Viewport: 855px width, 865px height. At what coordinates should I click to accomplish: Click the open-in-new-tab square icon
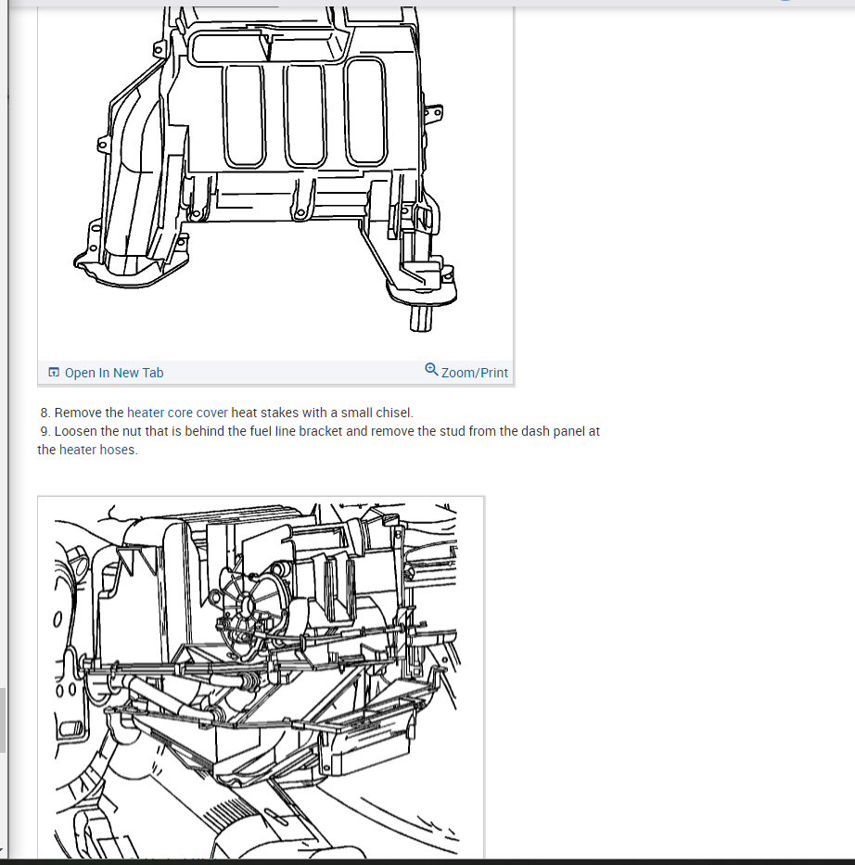coord(54,373)
